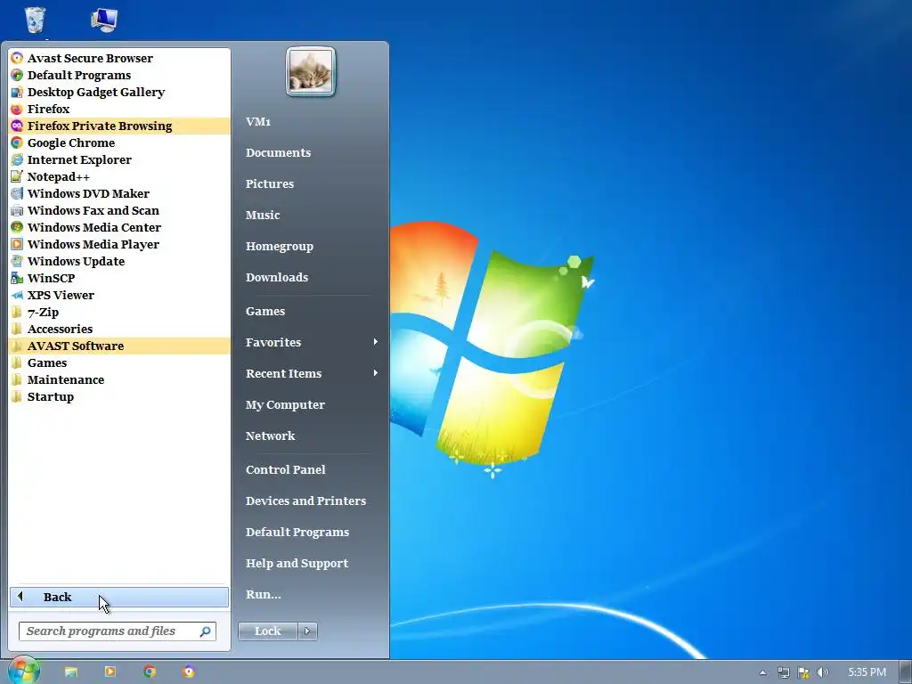The image size is (912, 684).
Task: Click the Lock button
Action: click(267, 631)
